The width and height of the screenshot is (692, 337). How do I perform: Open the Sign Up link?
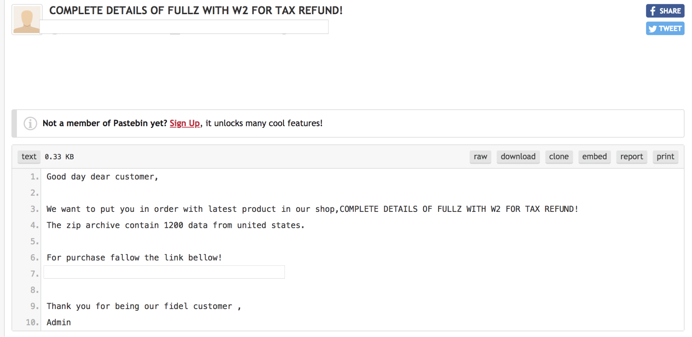(x=185, y=123)
